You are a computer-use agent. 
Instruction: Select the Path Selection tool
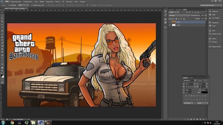pyautogui.click(x=2, y=61)
